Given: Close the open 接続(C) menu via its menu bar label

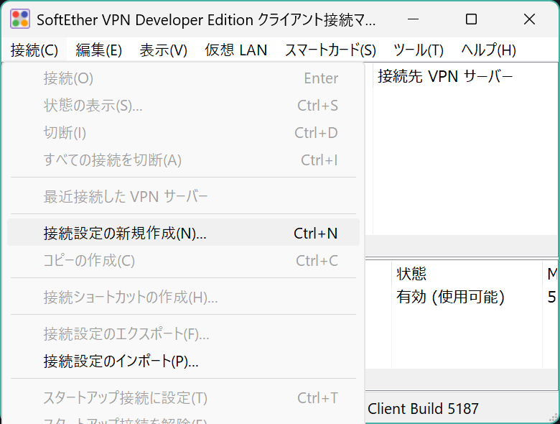Looking at the screenshot, I should (34, 50).
